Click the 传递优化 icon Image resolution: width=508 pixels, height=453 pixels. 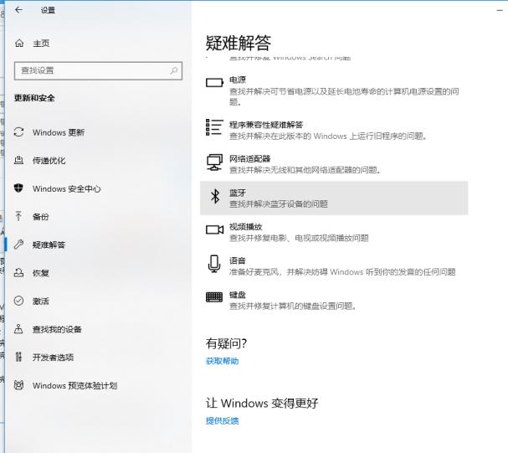(x=18, y=160)
